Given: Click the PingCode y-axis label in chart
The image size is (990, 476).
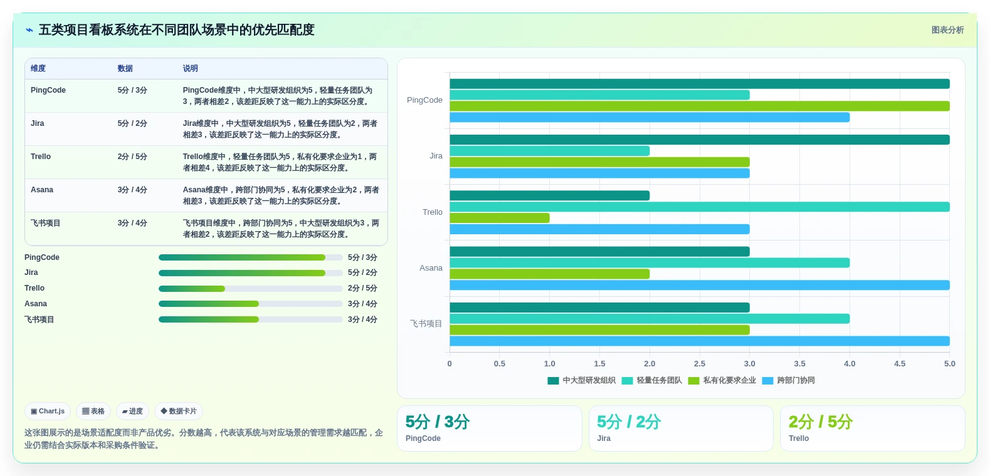Looking at the screenshot, I should pyautogui.click(x=424, y=100).
